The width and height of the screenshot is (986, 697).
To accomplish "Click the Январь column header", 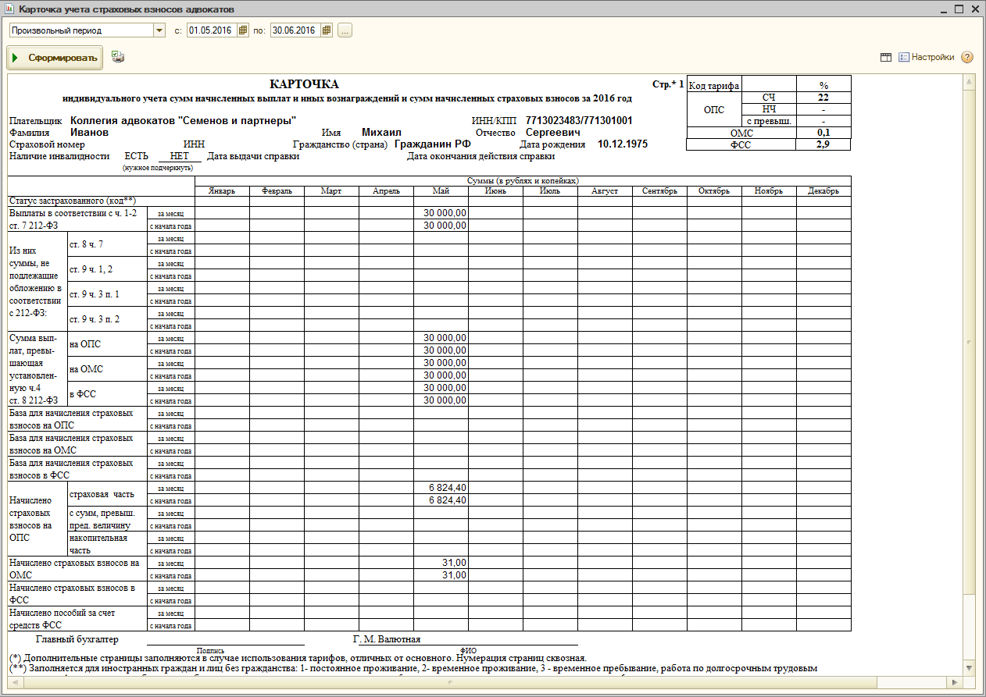I will click(222, 190).
